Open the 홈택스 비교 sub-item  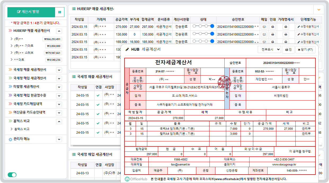(x=22, y=129)
